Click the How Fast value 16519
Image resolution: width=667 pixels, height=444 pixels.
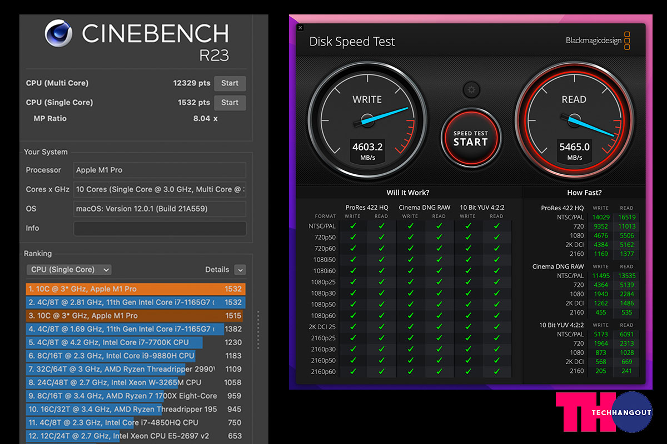click(626, 218)
